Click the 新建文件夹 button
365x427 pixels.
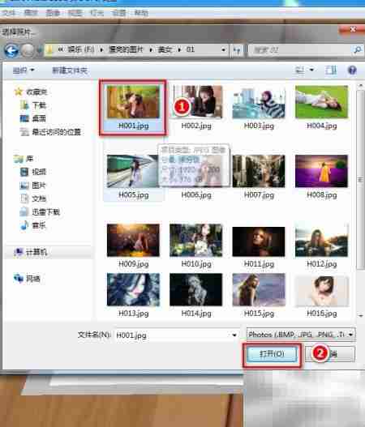[x=70, y=70]
